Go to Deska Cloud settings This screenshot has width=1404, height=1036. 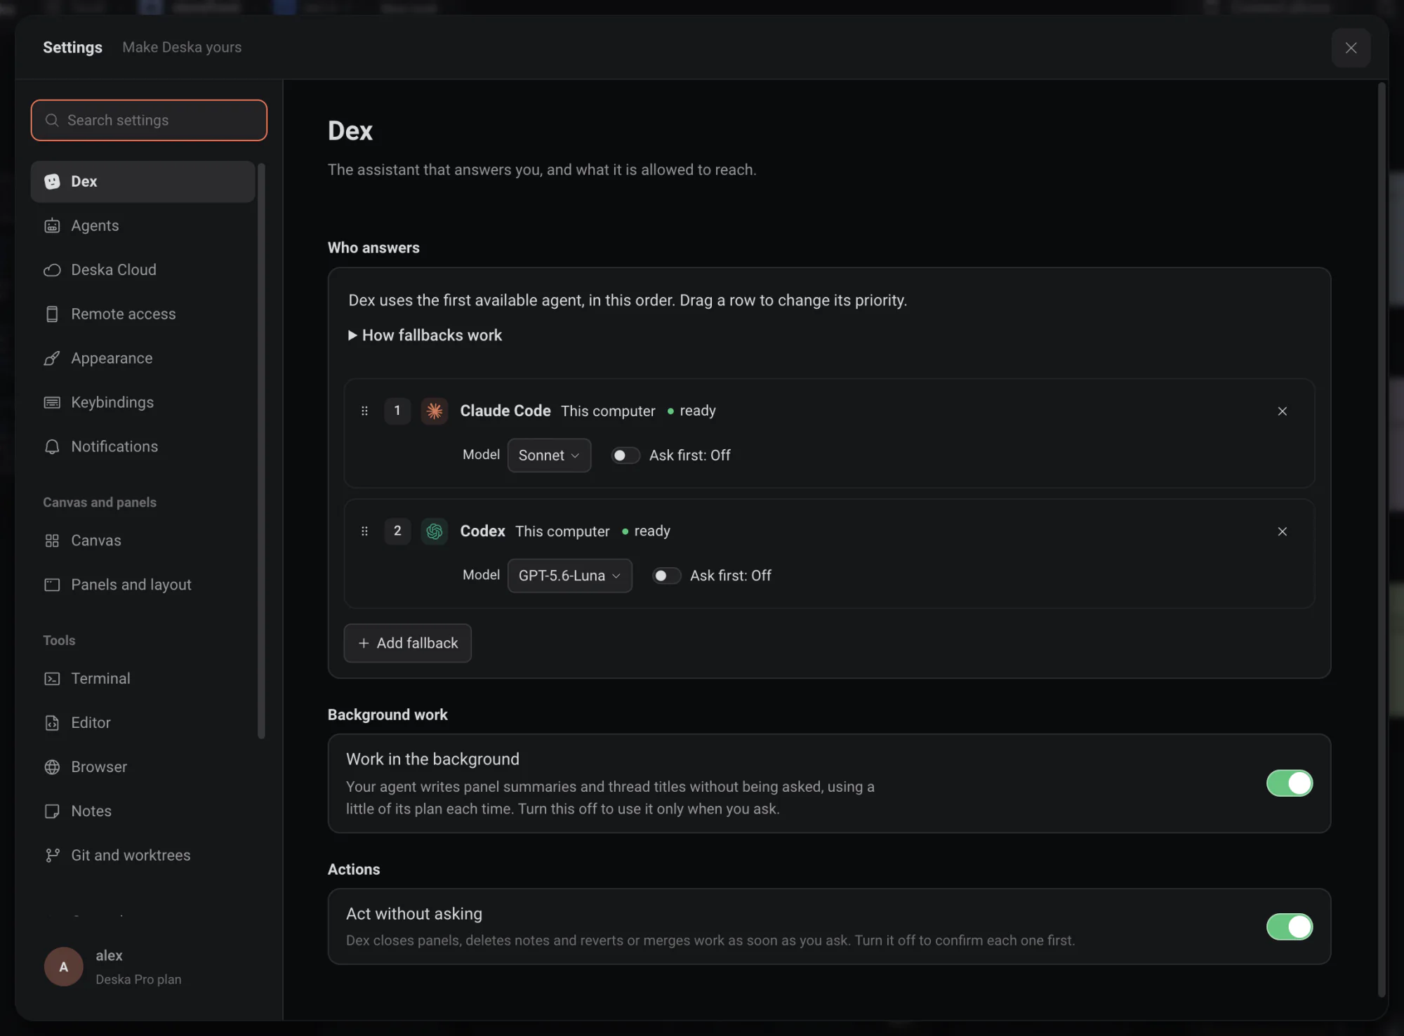tap(143, 270)
